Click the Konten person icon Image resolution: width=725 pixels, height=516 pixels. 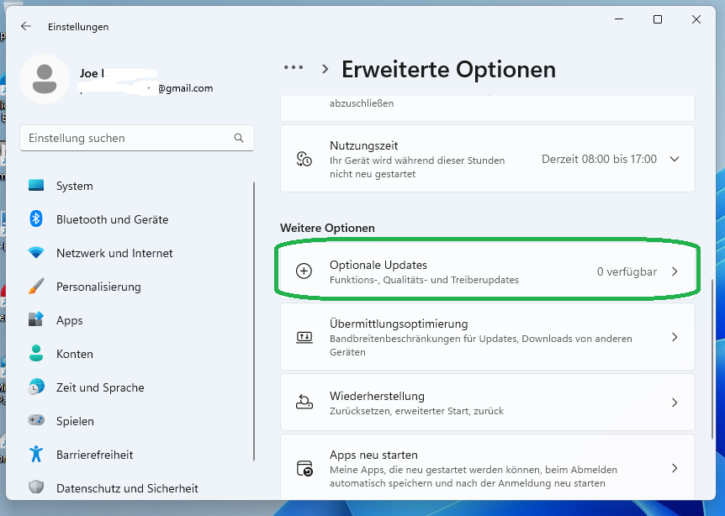tap(36, 354)
